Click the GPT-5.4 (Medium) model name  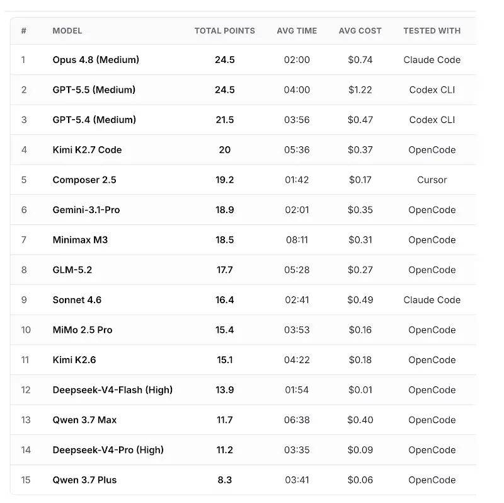(94, 120)
